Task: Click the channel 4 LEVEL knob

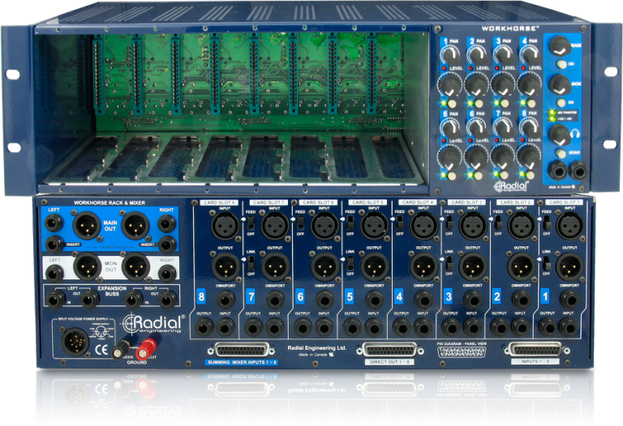Action: 528,85
